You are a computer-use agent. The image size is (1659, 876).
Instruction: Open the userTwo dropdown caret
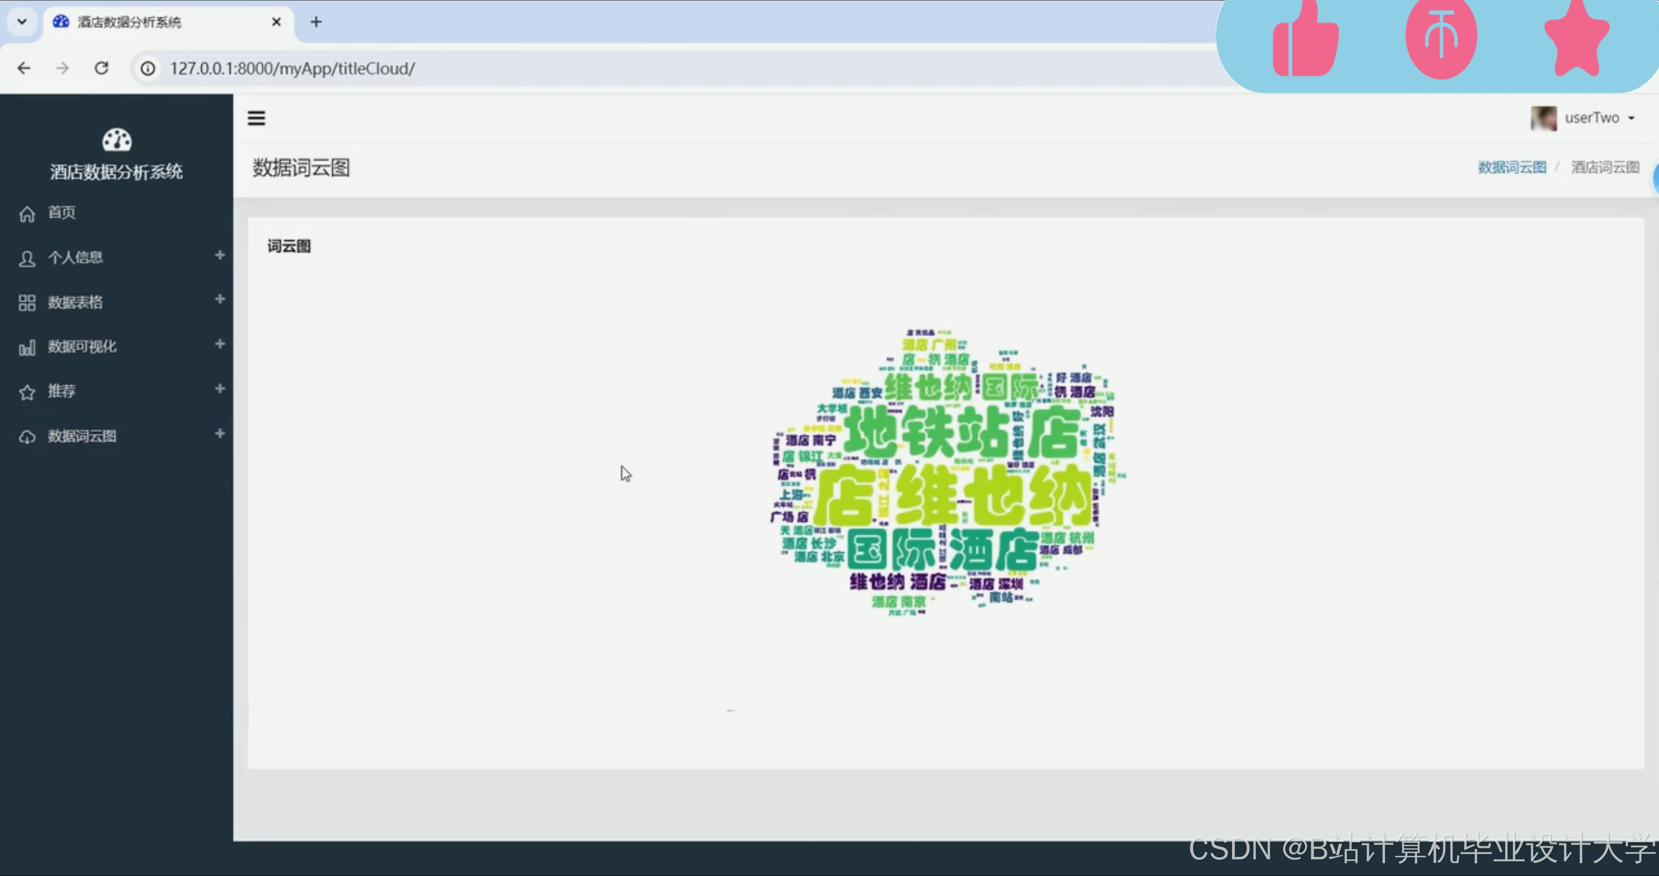pyautogui.click(x=1631, y=118)
